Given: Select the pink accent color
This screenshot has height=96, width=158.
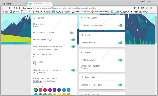Looking at the screenshot, I should point(45,90).
